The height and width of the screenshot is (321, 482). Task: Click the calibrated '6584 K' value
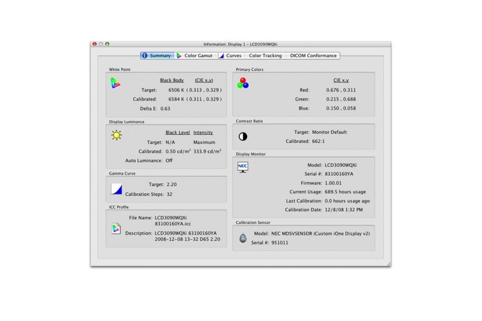(x=176, y=99)
